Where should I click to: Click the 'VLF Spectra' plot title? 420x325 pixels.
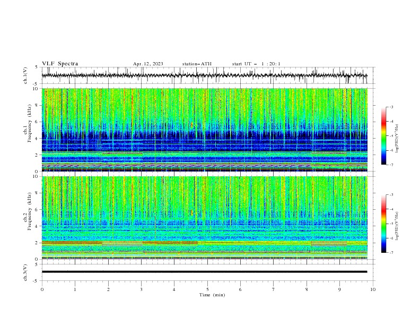coord(60,64)
